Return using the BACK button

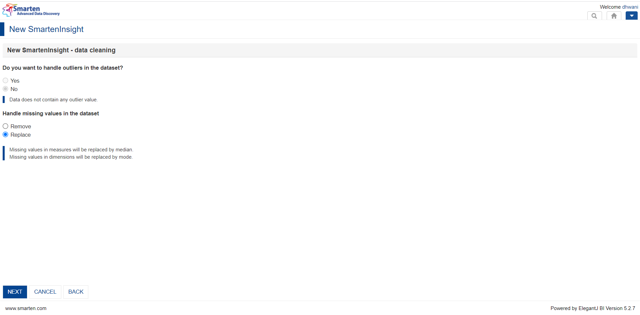point(76,292)
